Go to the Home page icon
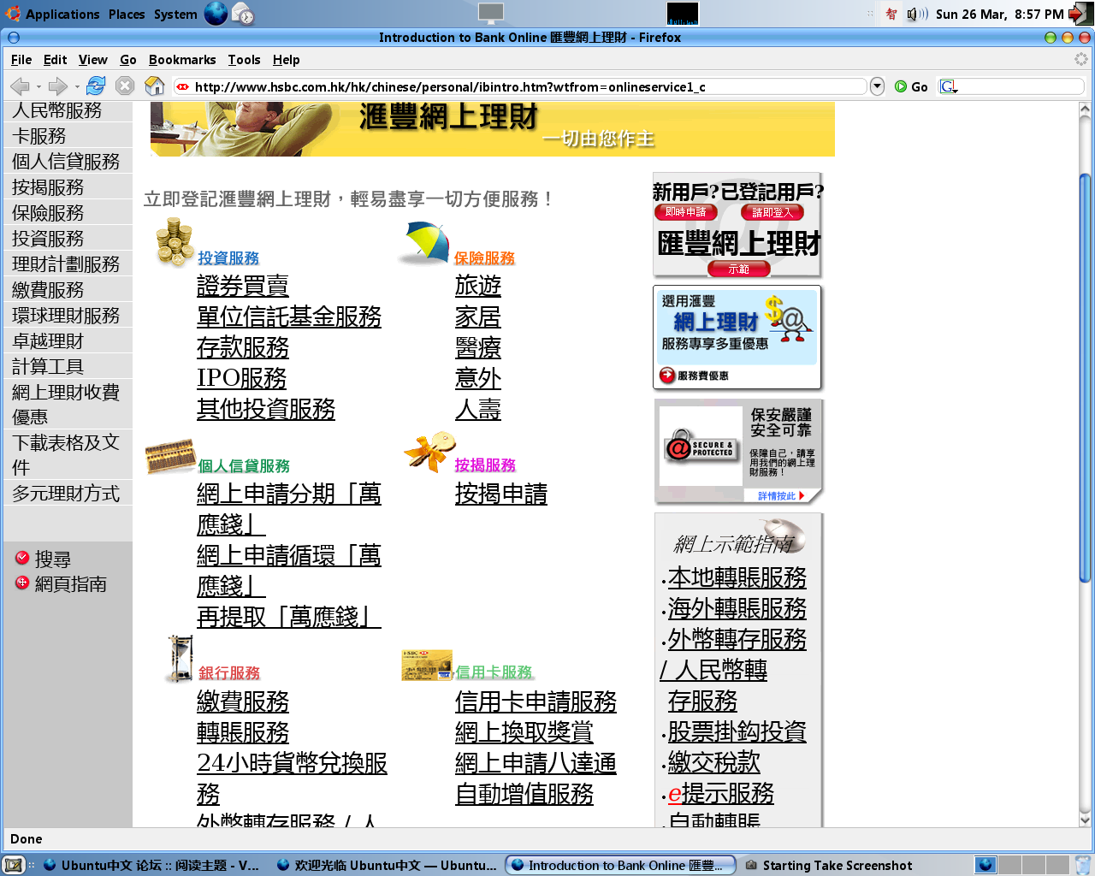 pyautogui.click(x=155, y=86)
